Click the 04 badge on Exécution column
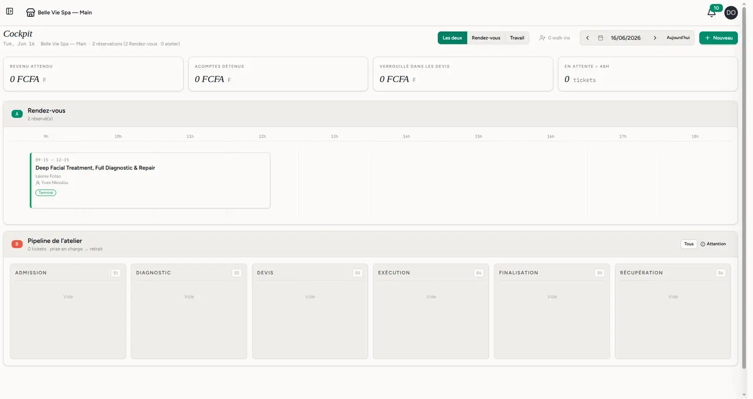Viewport: 753px width, 399px height. [478, 273]
